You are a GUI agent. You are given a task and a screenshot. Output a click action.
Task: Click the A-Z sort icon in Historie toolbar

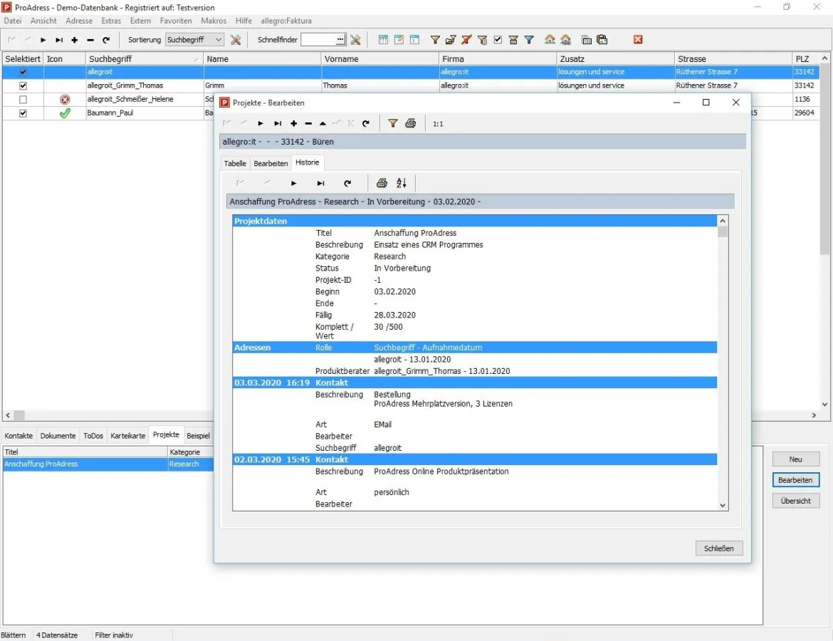(402, 183)
